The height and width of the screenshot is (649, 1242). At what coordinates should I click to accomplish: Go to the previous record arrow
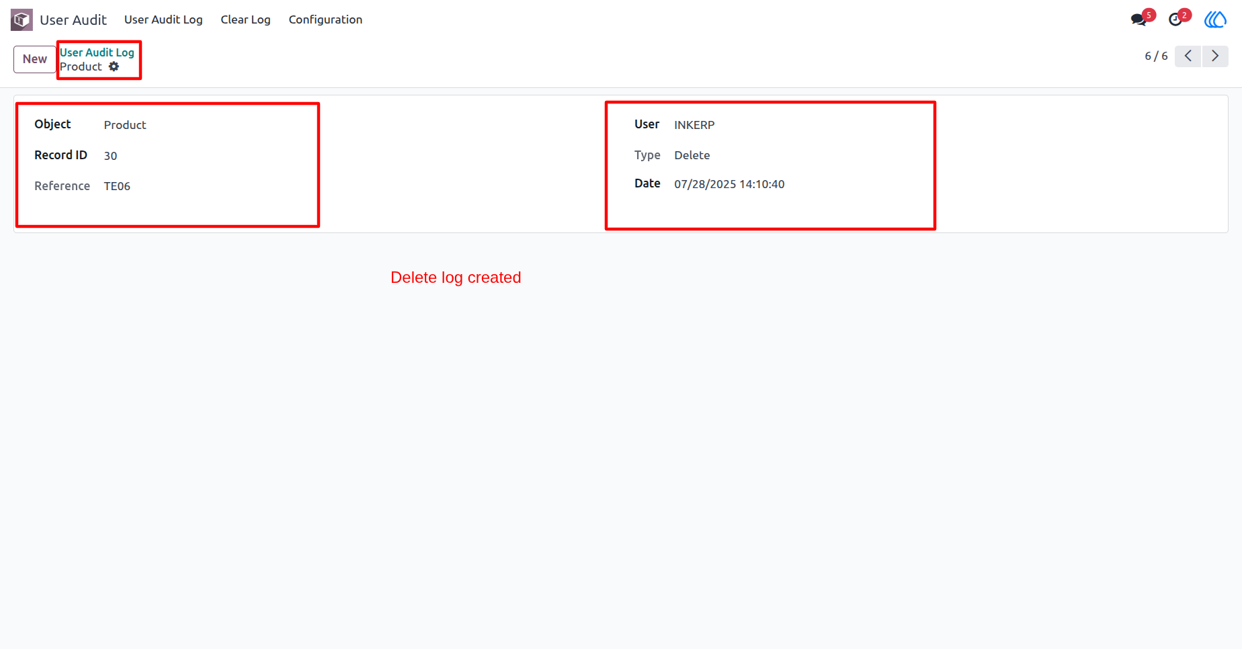coord(1188,56)
